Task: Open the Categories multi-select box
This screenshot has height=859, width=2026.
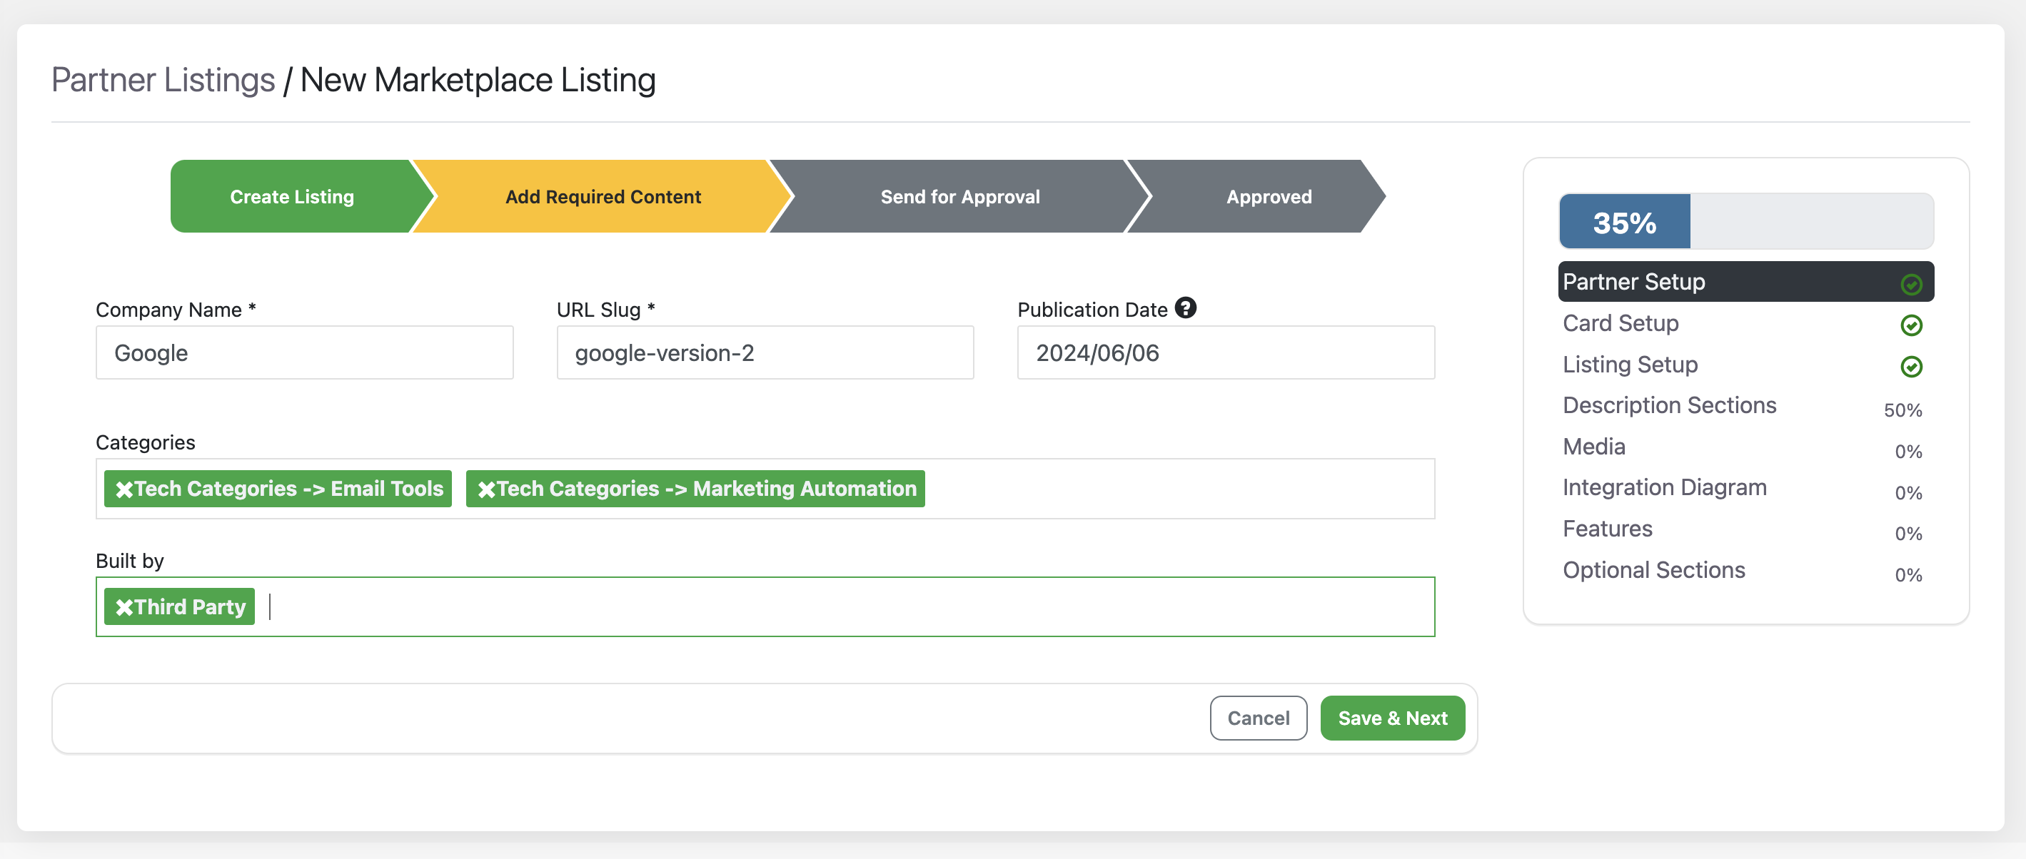Action: [x=765, y=489]
